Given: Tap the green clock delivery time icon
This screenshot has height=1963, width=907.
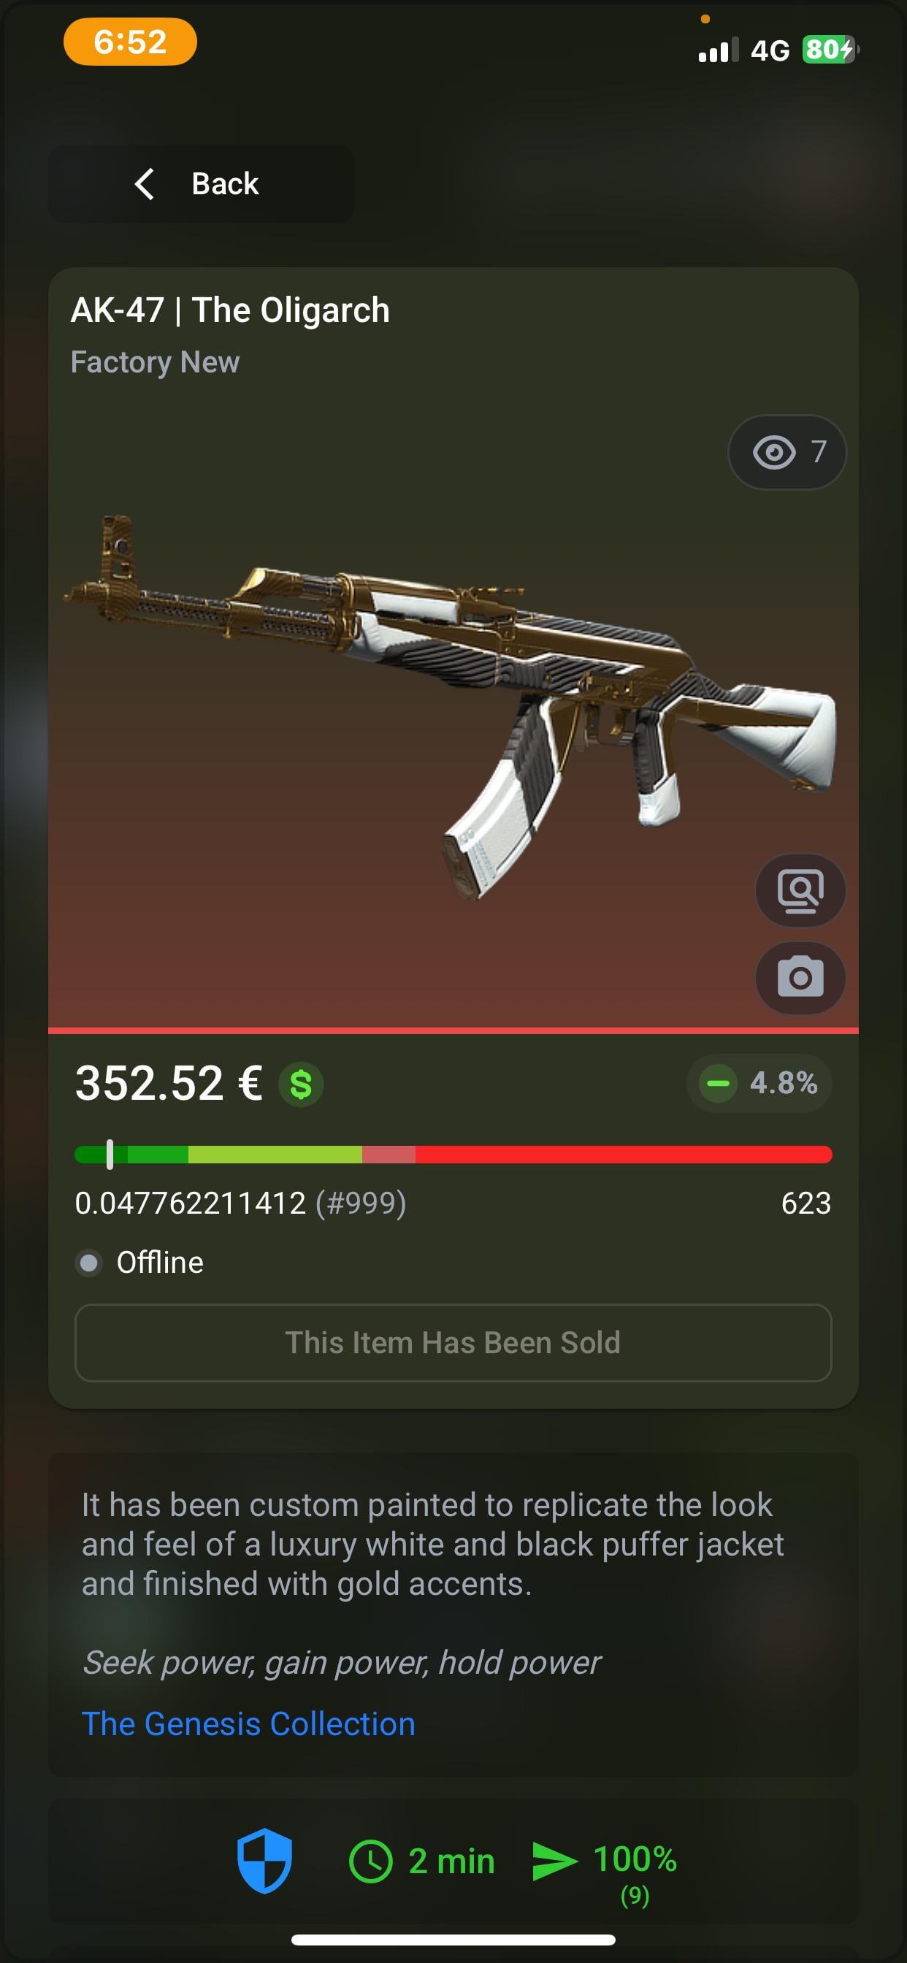Looking at the screenshot, I should (x=370, y=1861).
